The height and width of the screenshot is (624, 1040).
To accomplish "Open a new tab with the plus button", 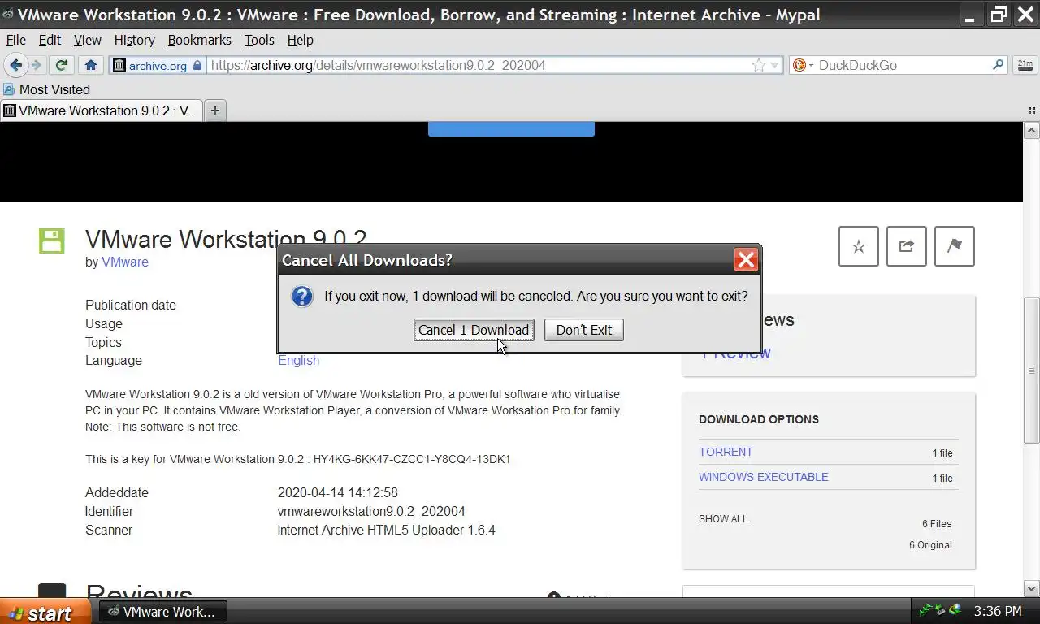I will tap(214, 110).
